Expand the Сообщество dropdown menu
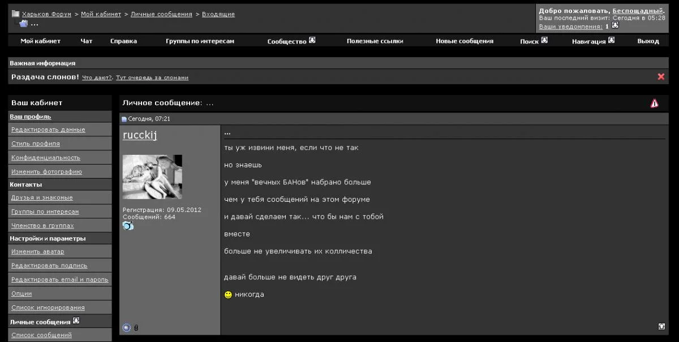The width and height of the screenshot is (679, 342). pyautogui.click(x=312, y=40)
